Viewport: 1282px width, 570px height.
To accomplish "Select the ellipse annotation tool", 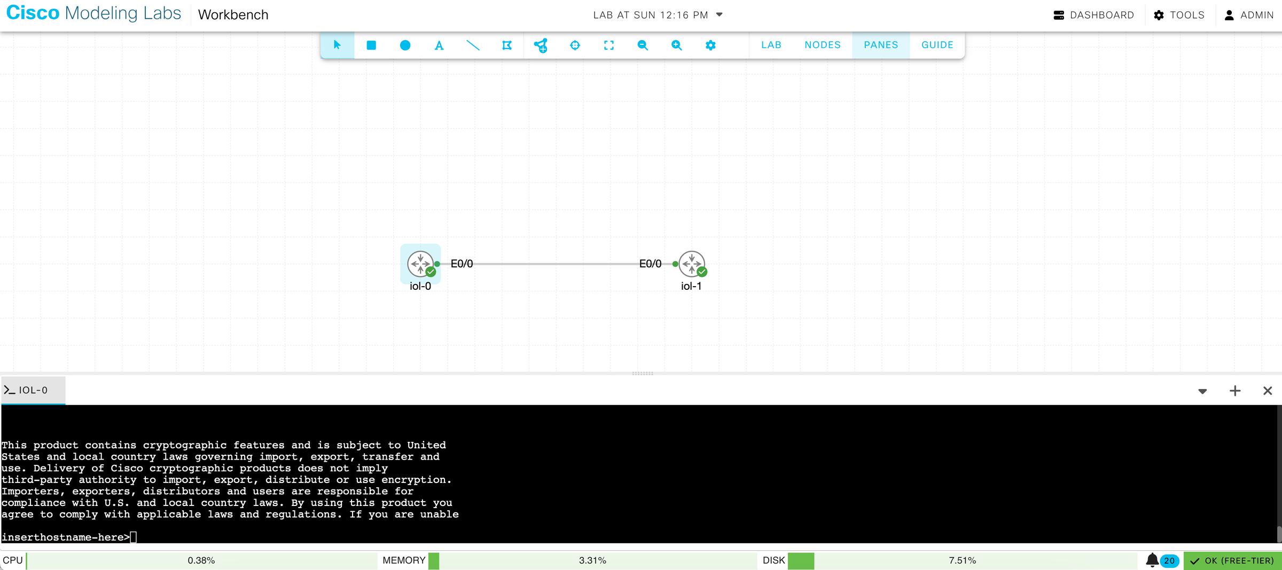I will tap(405, 45).
